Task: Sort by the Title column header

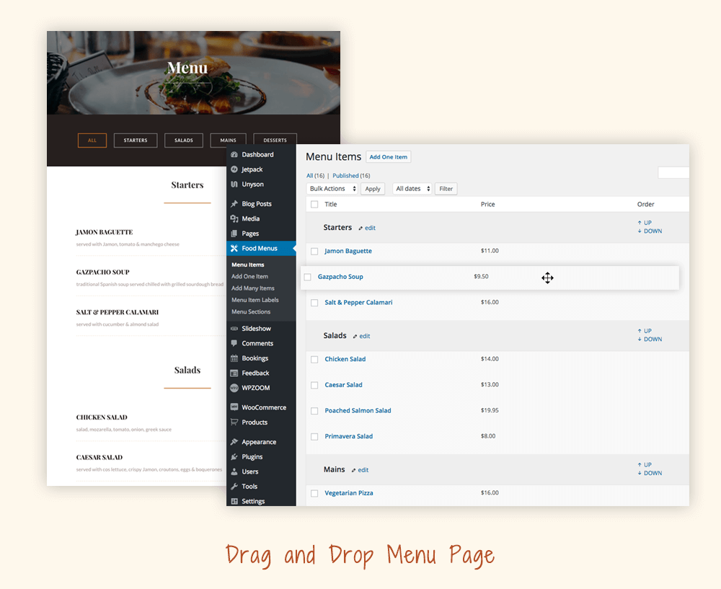Action: click(x=331, y=204)
